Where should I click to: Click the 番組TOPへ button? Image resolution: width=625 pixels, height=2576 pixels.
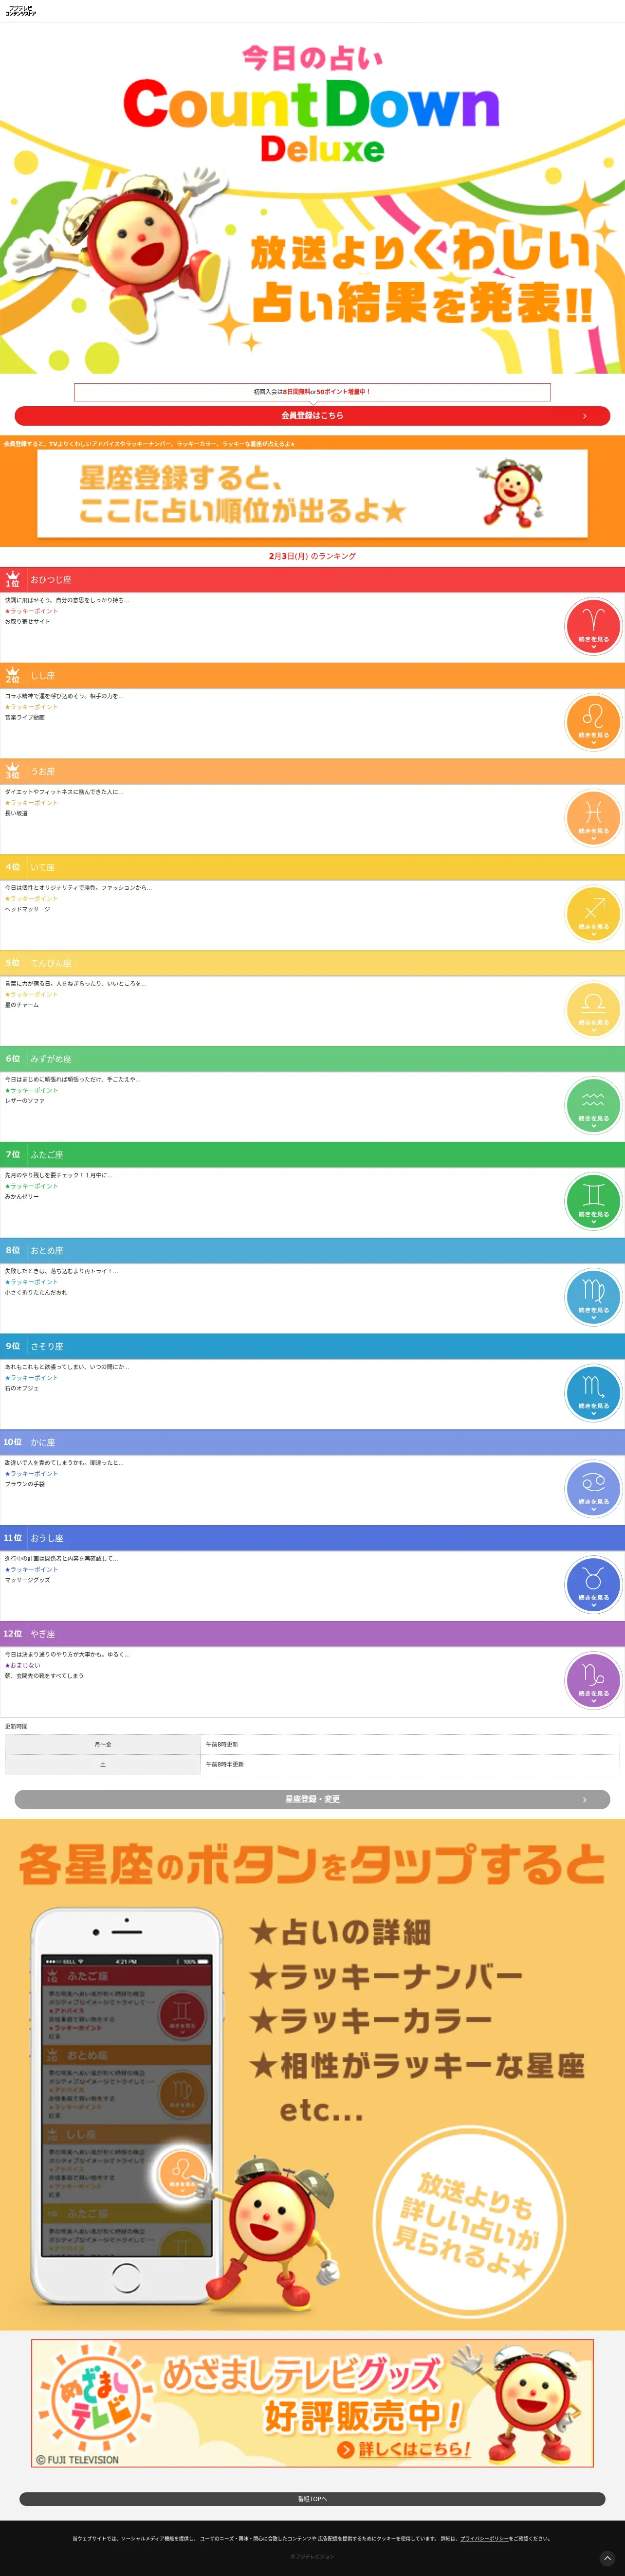(312, 2499)
